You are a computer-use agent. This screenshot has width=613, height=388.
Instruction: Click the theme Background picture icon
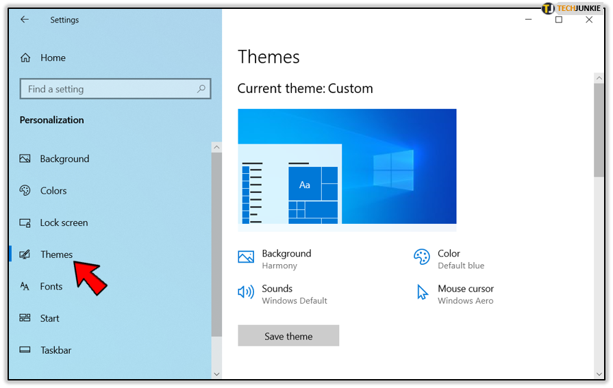click(246, 257)
